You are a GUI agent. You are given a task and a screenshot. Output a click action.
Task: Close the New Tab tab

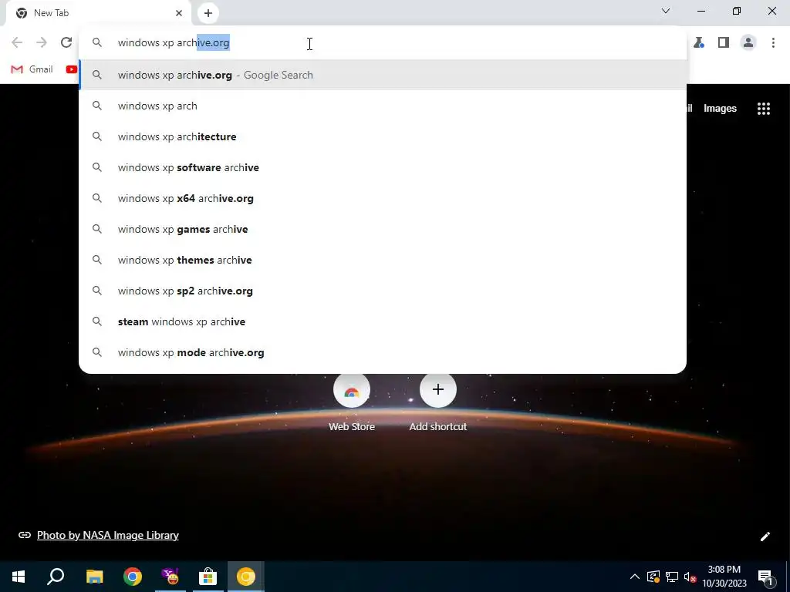(x=179, y=13)
